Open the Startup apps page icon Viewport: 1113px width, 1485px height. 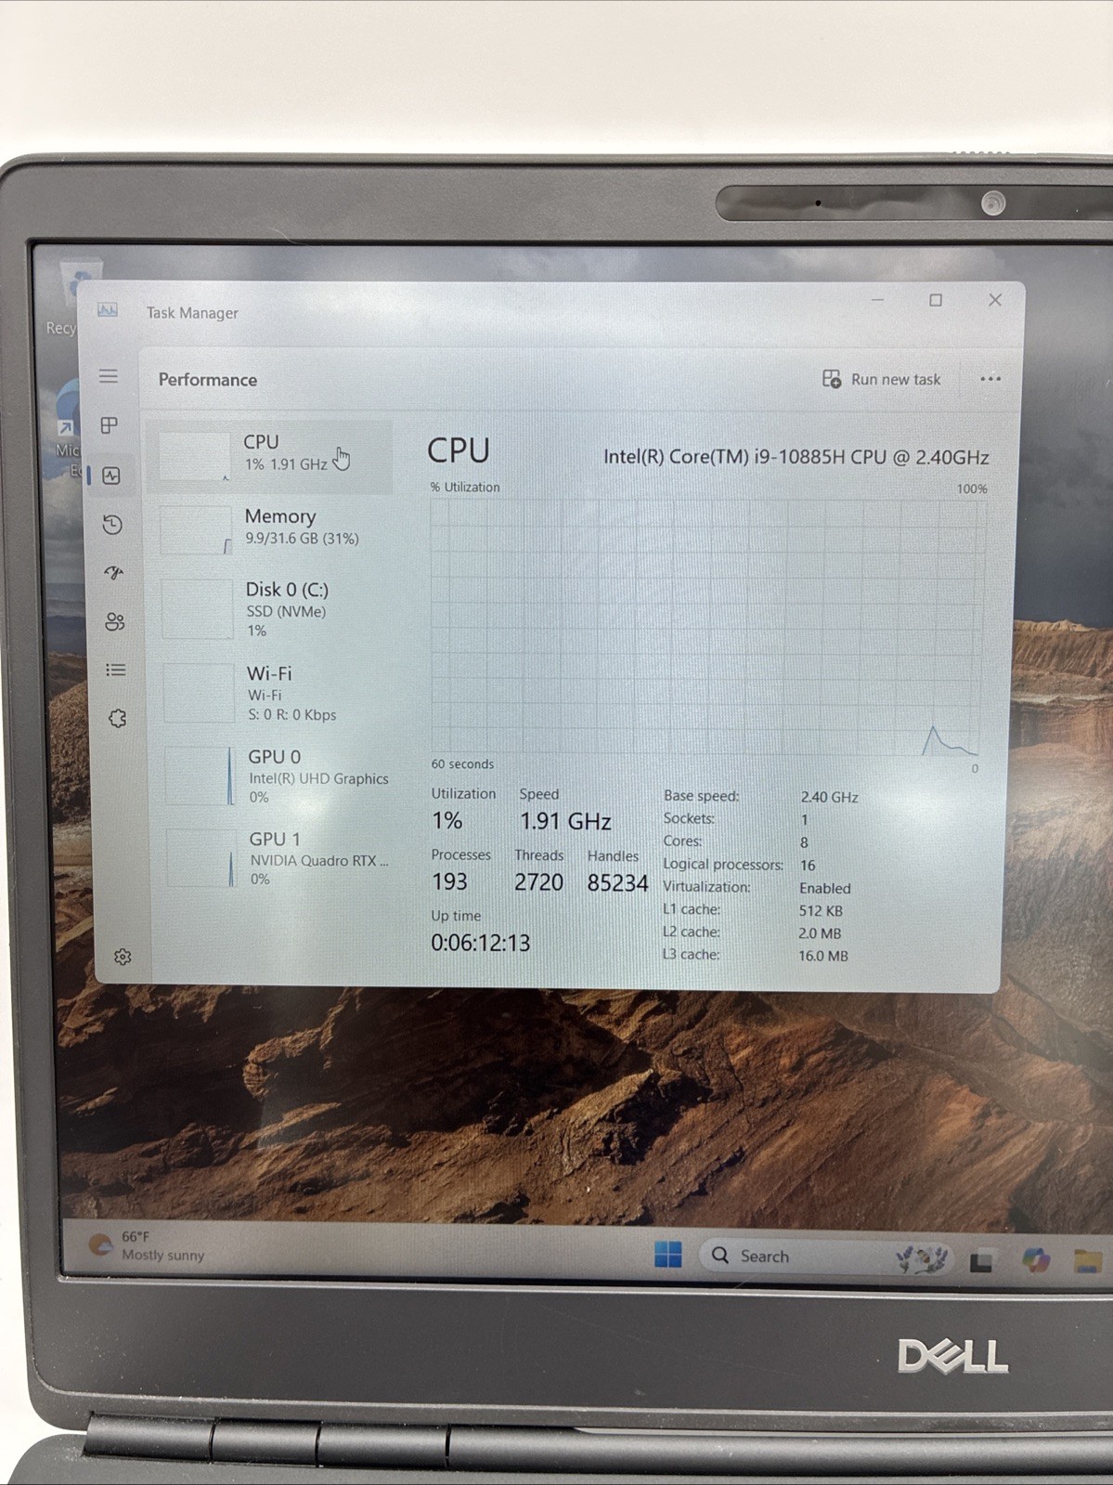coord(114,573)
